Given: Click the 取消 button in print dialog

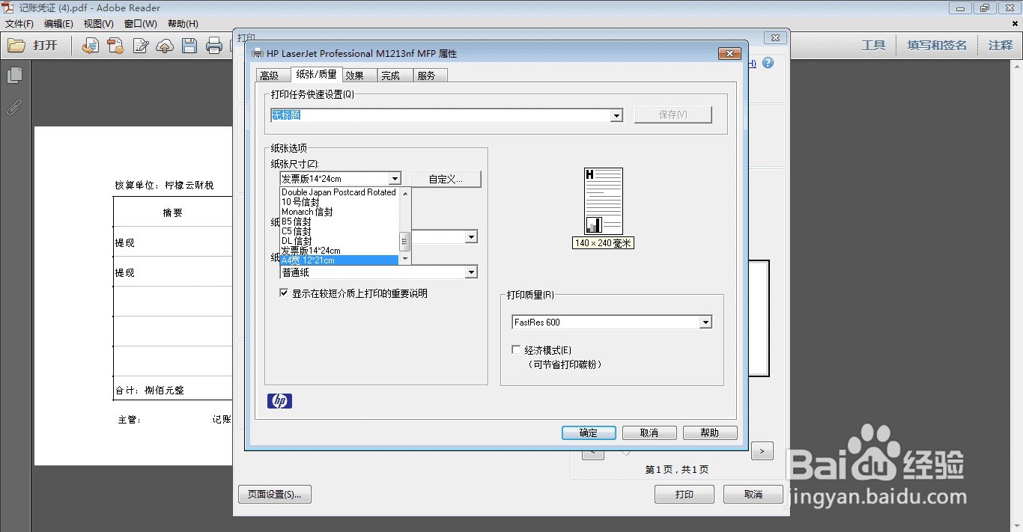Looking at the screenshot, I should pos(753,494).
